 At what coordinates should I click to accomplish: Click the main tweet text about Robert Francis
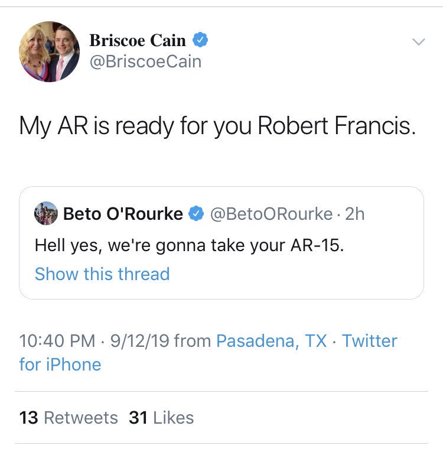click(x=217, y=126)
